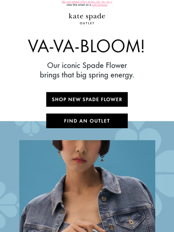The image size is (174, 232).
Task: Click the kate spade wordmark logo
Action: coord(87,16)
